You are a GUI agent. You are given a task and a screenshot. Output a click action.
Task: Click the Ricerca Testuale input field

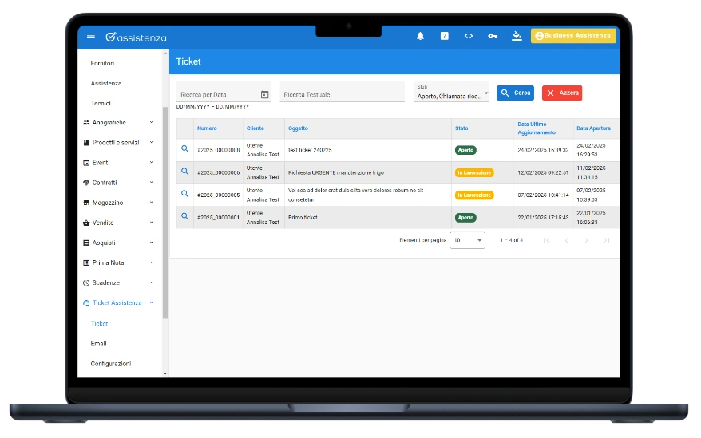(342, 95)
